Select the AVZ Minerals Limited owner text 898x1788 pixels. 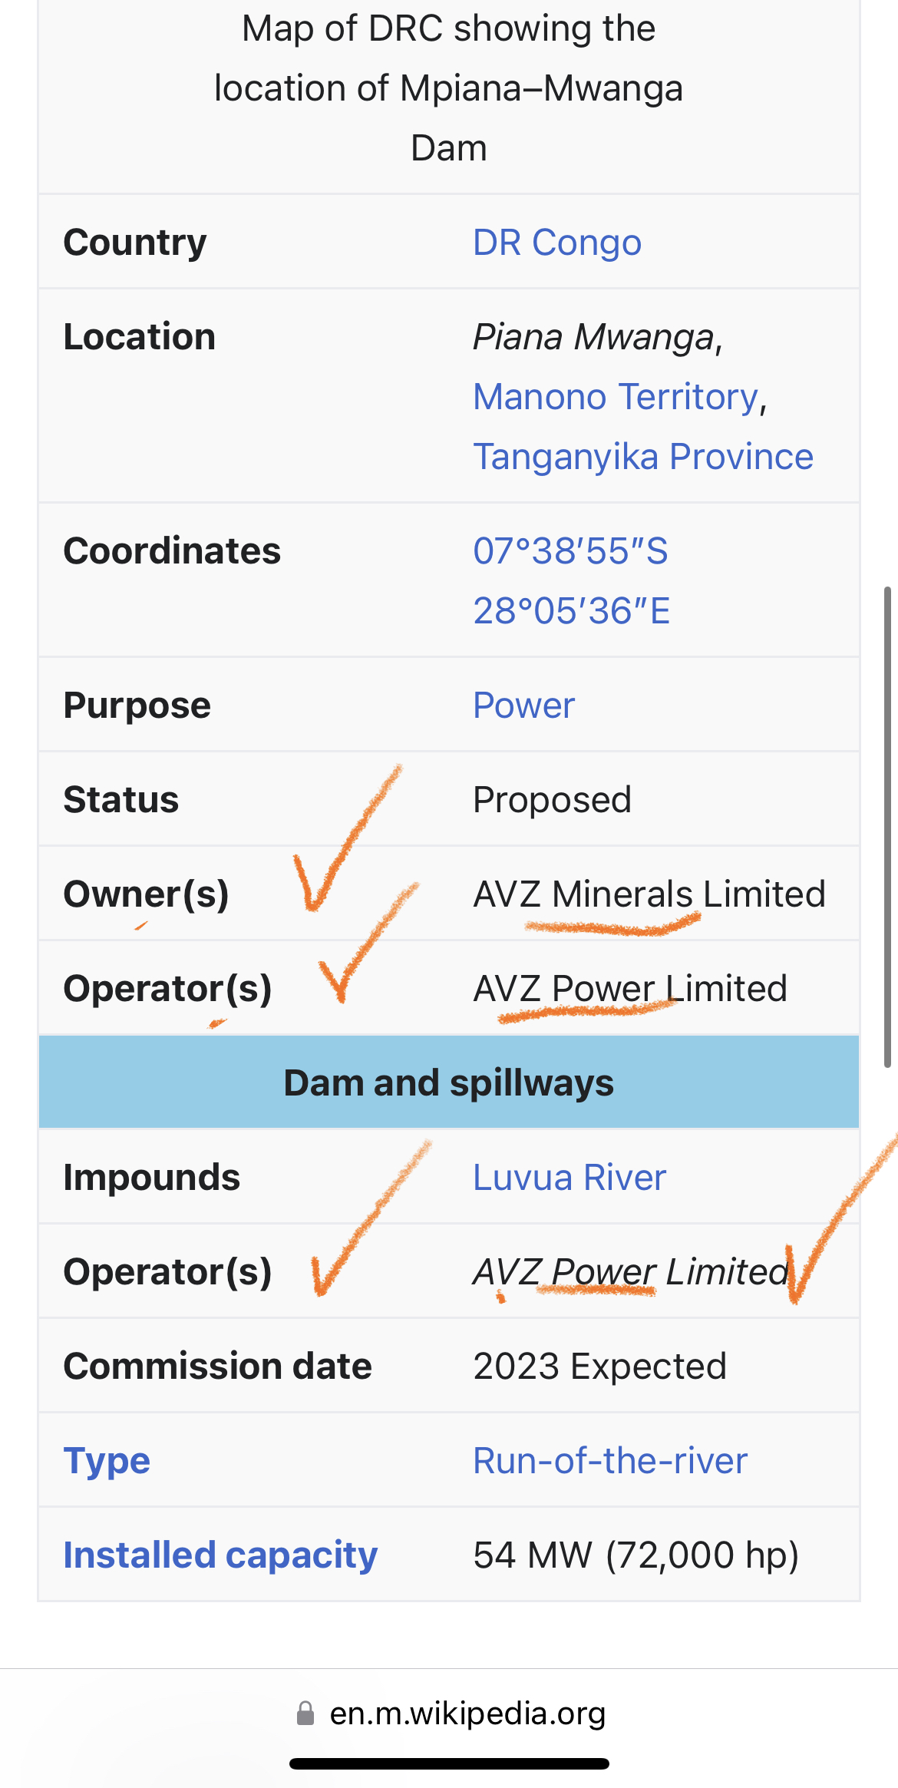649,894
